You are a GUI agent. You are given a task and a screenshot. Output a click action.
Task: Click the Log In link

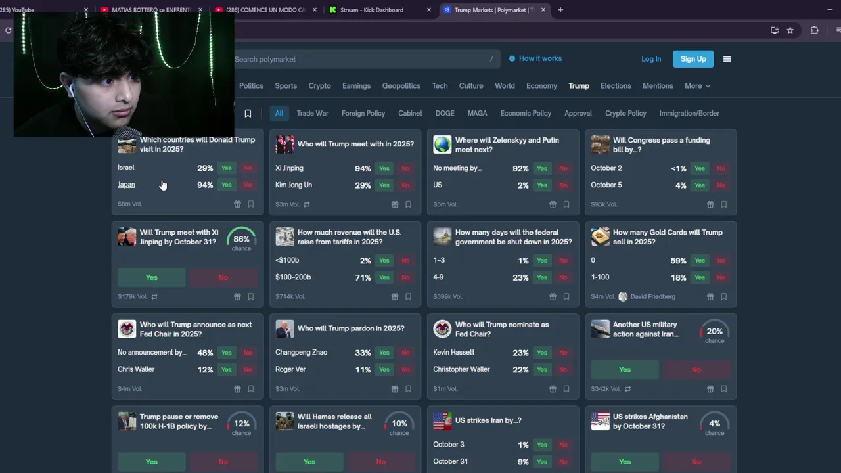[651, 59]
